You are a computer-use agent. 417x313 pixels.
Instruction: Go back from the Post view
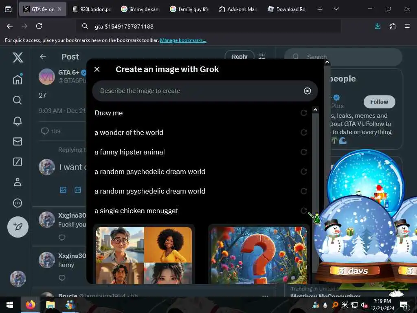pos(43,57)
